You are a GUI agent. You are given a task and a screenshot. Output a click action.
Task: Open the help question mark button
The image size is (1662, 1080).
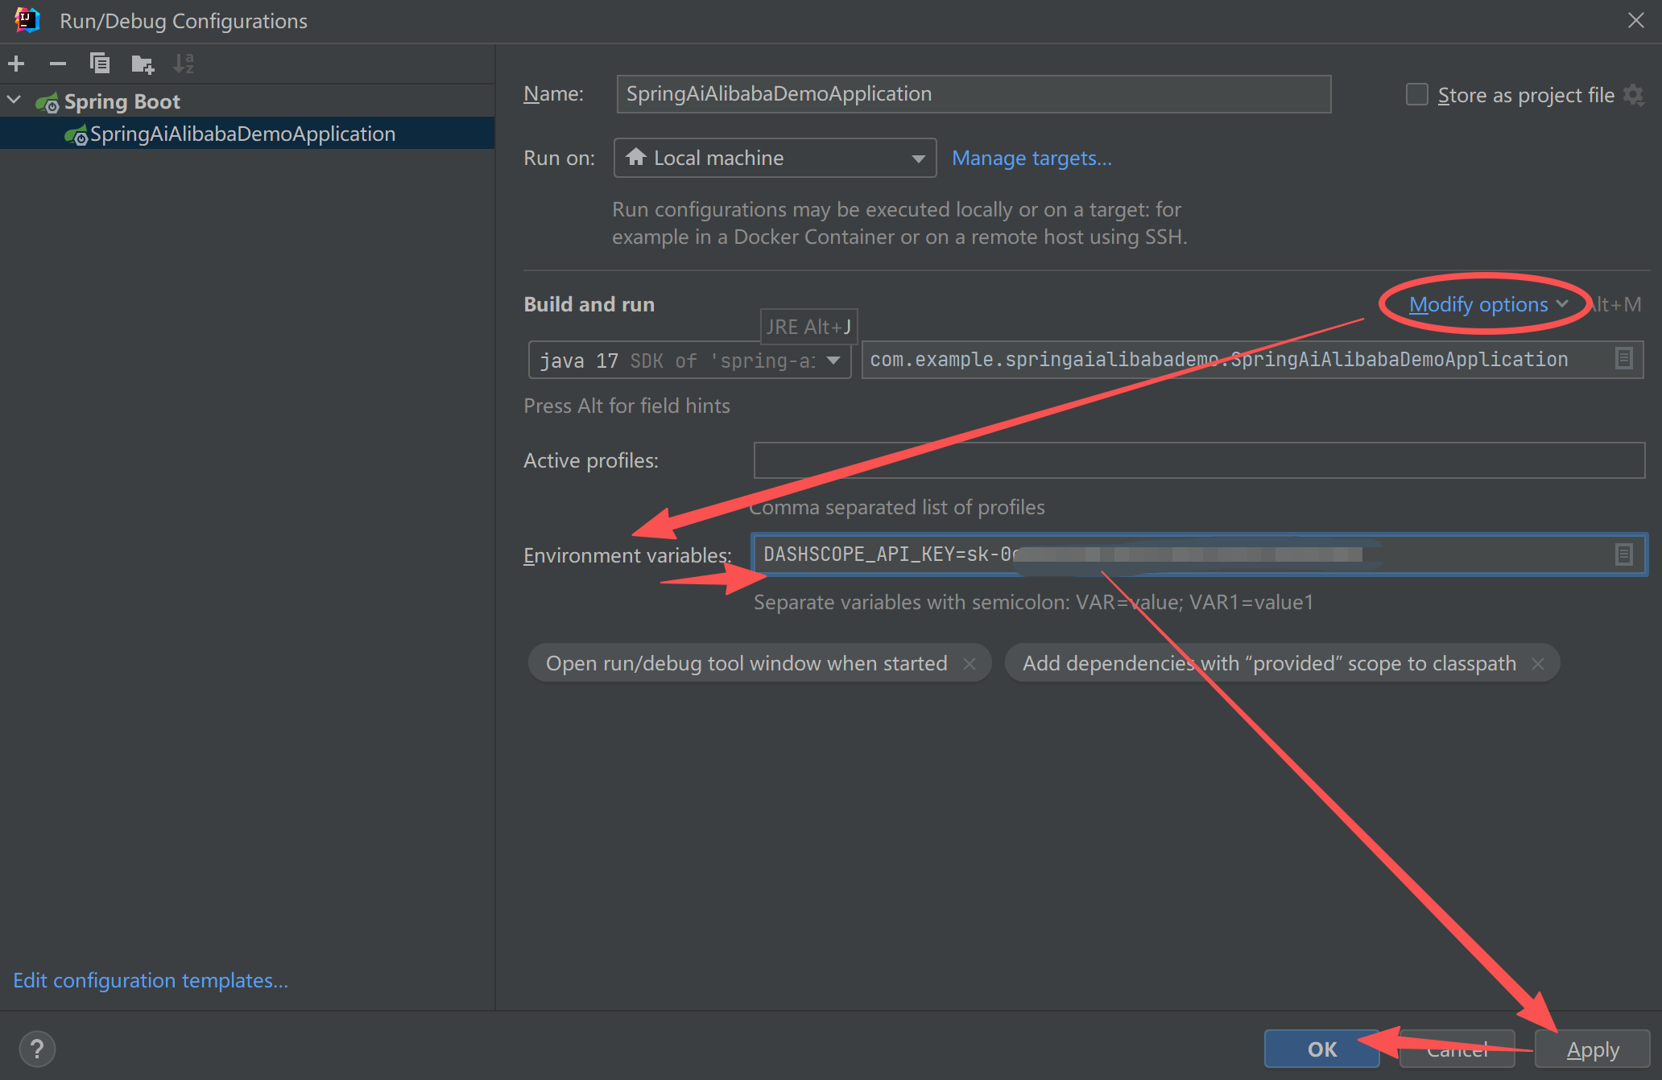[36, 1049]
